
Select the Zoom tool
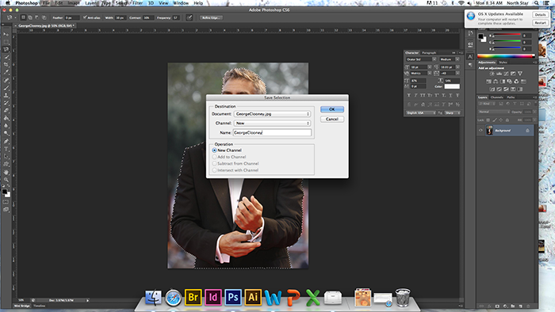6,180
